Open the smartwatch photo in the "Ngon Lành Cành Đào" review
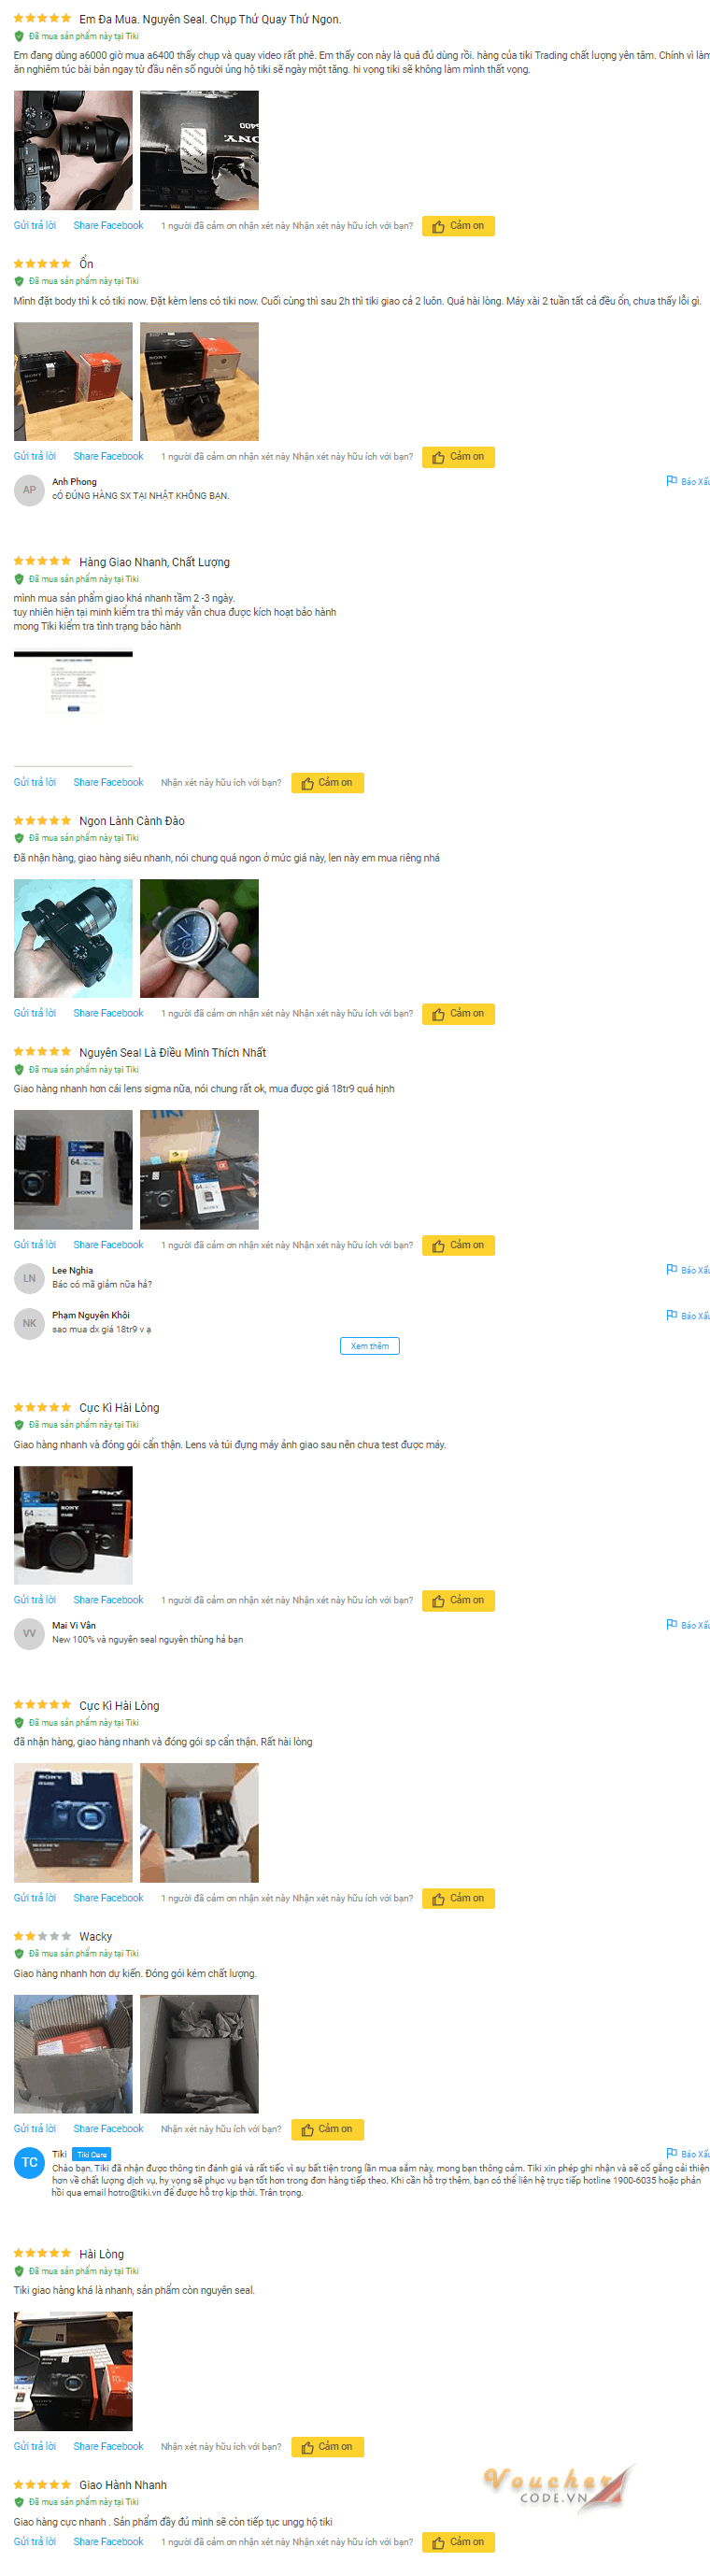Viewport: 710px width, 2576px height. (199, 938)
